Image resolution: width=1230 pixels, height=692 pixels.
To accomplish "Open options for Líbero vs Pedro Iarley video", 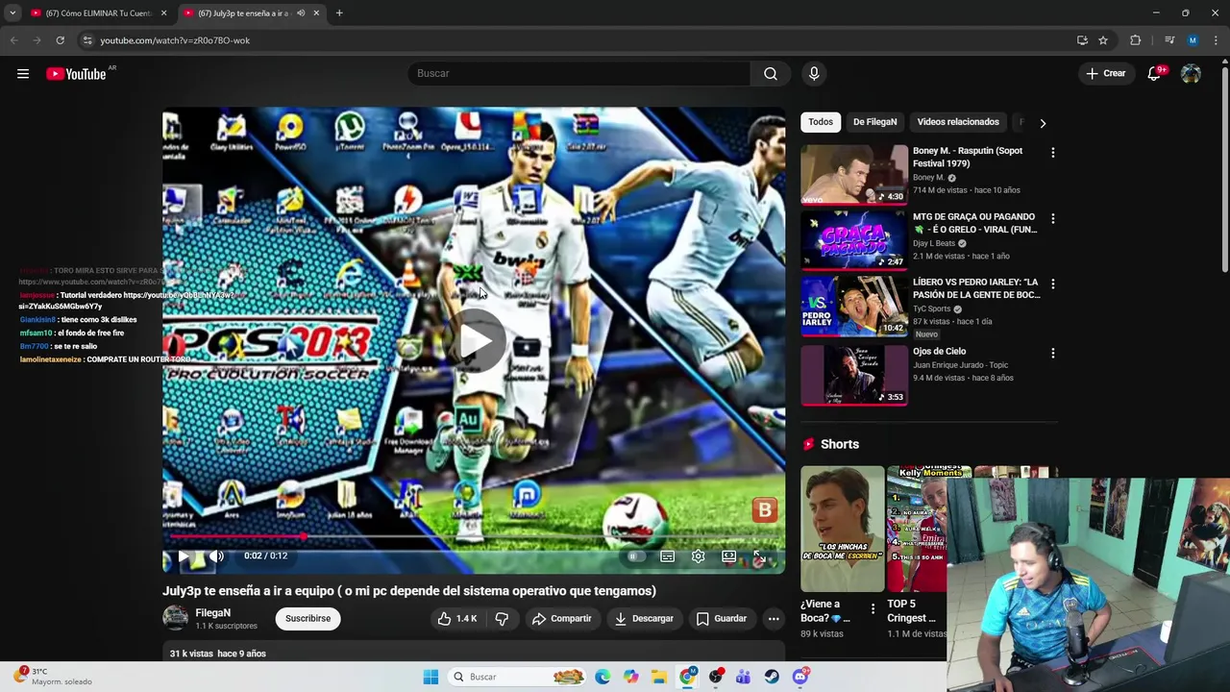I will (x=1052, y=284).
